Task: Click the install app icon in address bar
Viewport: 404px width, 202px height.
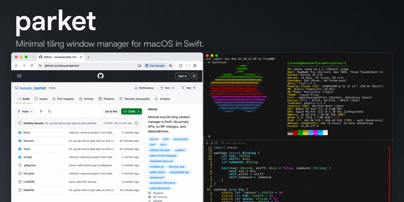Action: pyautogui.click(x=140, y=66)
